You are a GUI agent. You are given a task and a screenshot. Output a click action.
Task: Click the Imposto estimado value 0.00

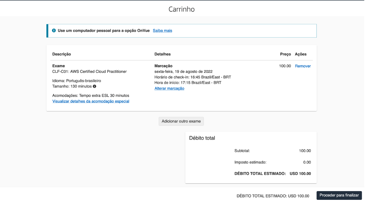(307, 162)
